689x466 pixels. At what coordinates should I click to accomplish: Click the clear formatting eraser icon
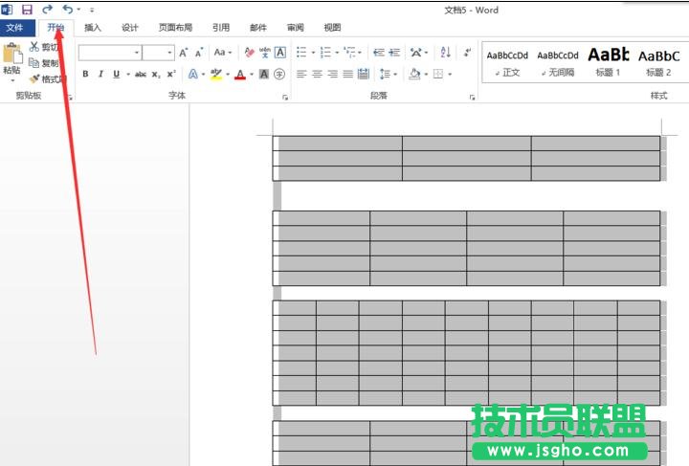click(x=249, y=53)
